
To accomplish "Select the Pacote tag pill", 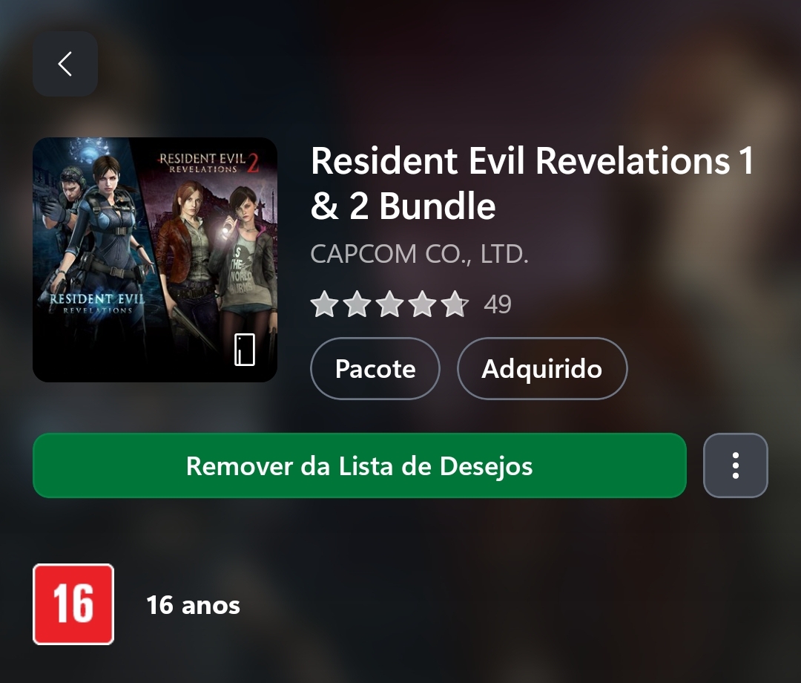I will tap(375, 368).
